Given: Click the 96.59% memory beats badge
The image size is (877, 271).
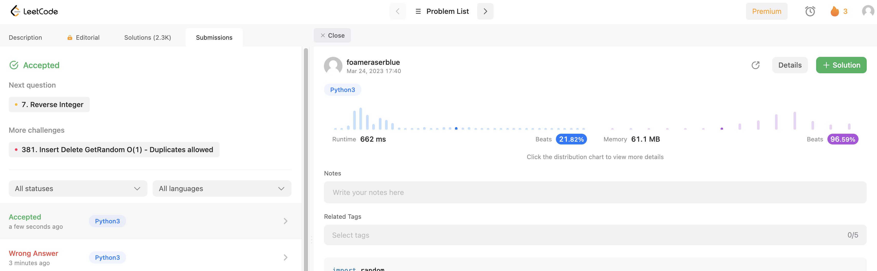Looking at the screenshot, I should (x=843, y=139).
